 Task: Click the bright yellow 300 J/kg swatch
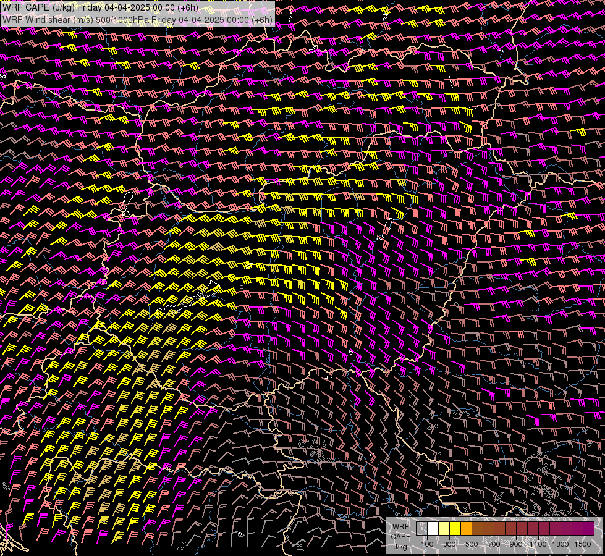coord(455,529)
